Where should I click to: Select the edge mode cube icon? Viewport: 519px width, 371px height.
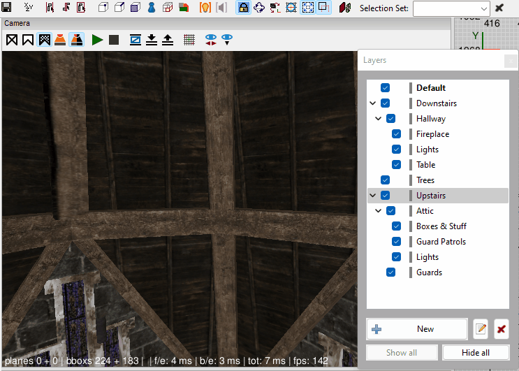click(x=119, y=7)
